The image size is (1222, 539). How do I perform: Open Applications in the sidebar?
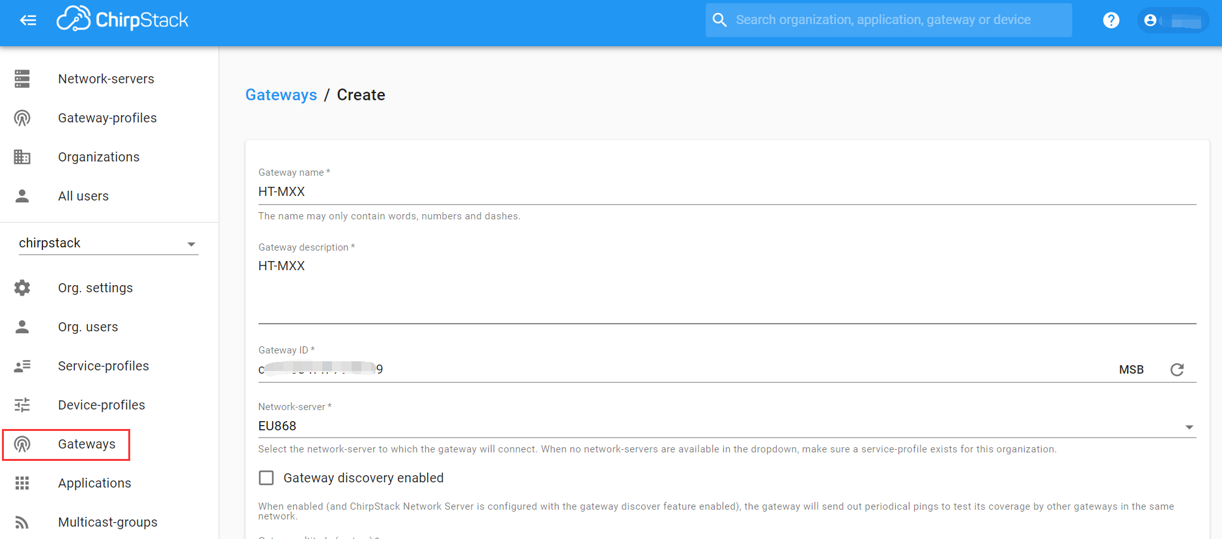[94, 483]
